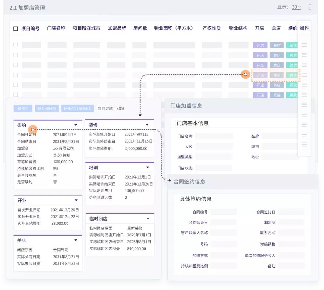Click the 续约 button on the third row
The height and width of the screenshot is (290, 324).
292,65
